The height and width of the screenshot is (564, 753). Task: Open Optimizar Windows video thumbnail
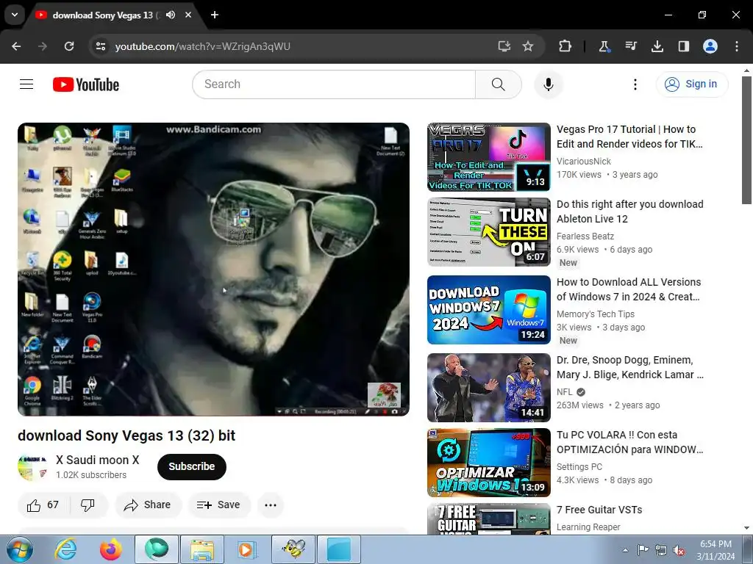point(489,463)
